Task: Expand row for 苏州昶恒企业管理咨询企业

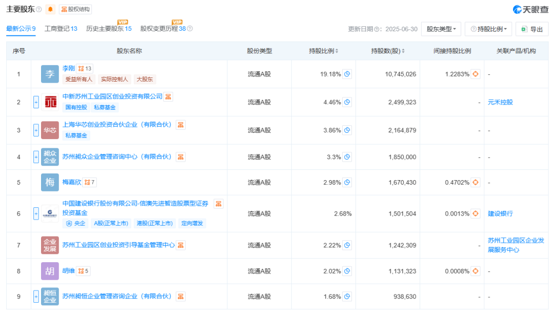Action: [x=36, y=297]
